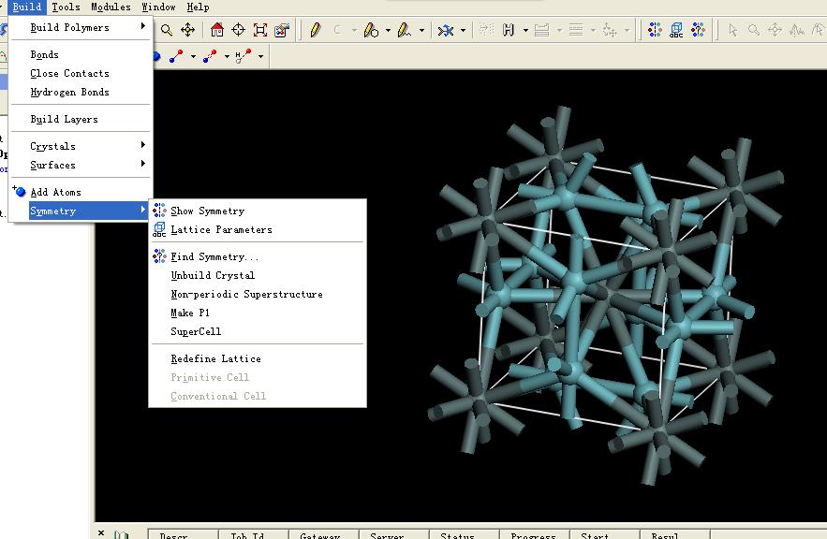
Task: Click the Recenter crosshair icon
Action: pyautogui.click(x=239, y=30)
